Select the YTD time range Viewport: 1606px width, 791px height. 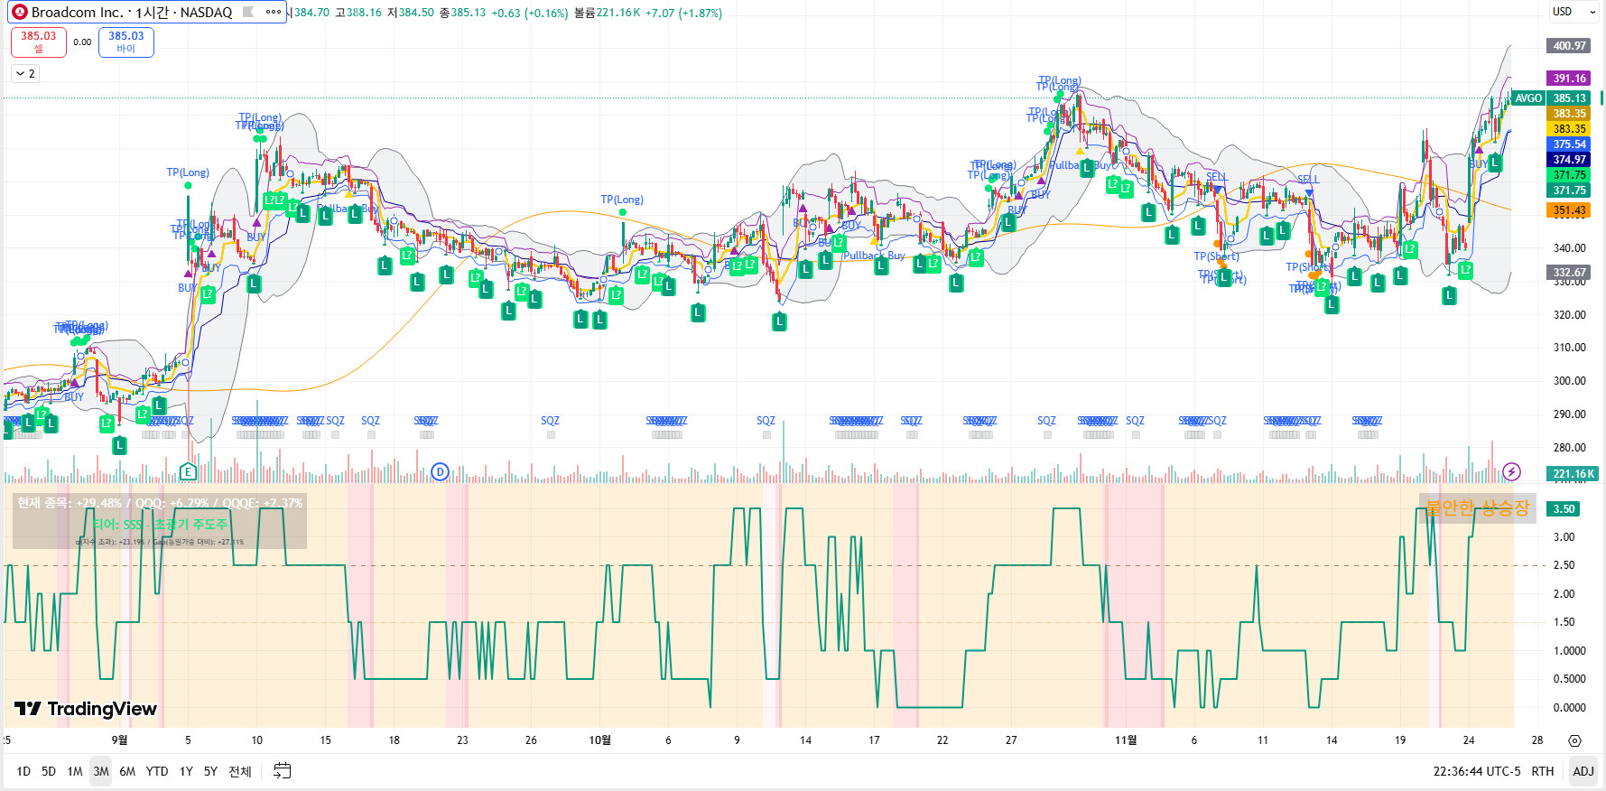click(x=157, y=771)
